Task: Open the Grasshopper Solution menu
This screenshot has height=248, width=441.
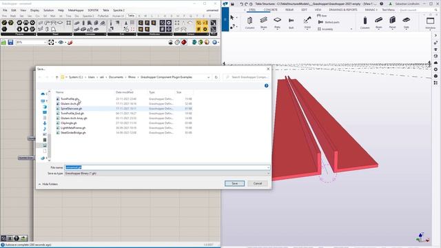Action: (x=48, y=10)
